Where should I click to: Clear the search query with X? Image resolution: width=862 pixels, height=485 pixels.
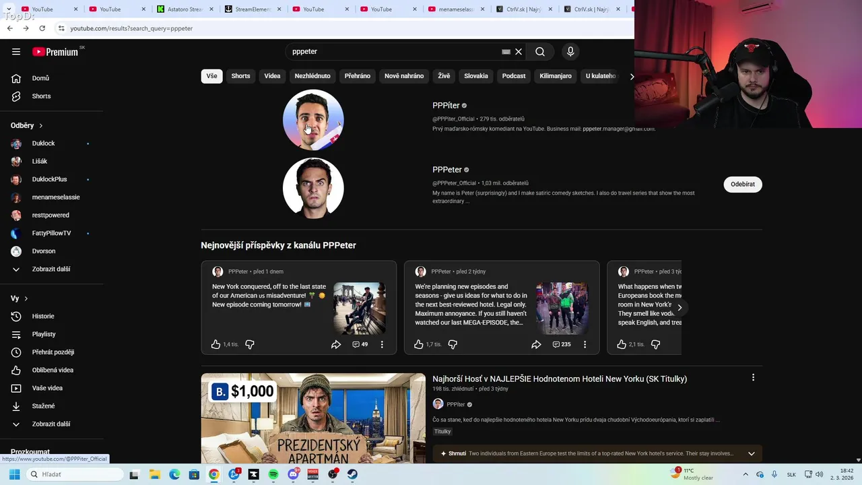pos(519,52)
